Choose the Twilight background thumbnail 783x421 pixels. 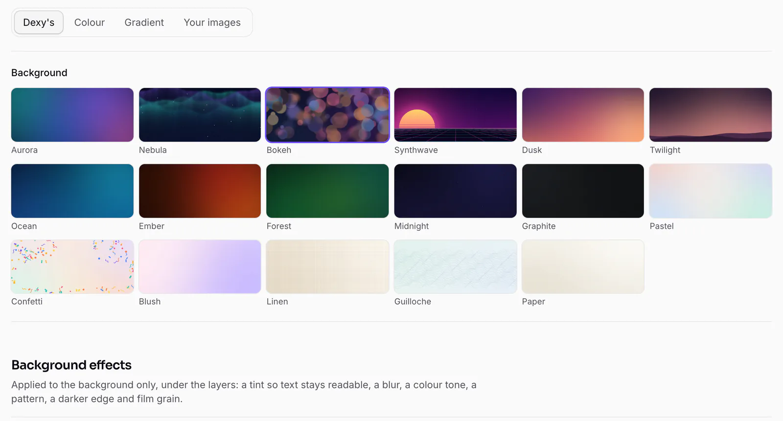pyautogui.click(x=711, y=115)
